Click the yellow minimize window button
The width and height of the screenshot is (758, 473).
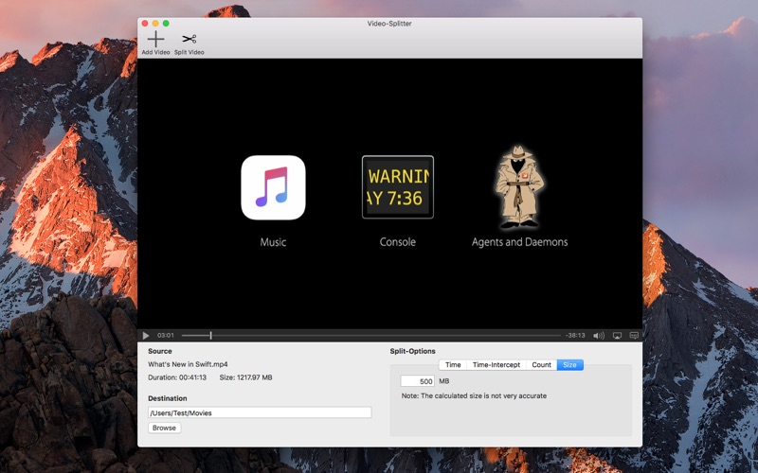point(155,23)
